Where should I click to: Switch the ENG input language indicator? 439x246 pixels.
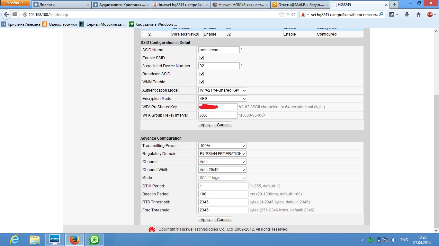(404, 240)
